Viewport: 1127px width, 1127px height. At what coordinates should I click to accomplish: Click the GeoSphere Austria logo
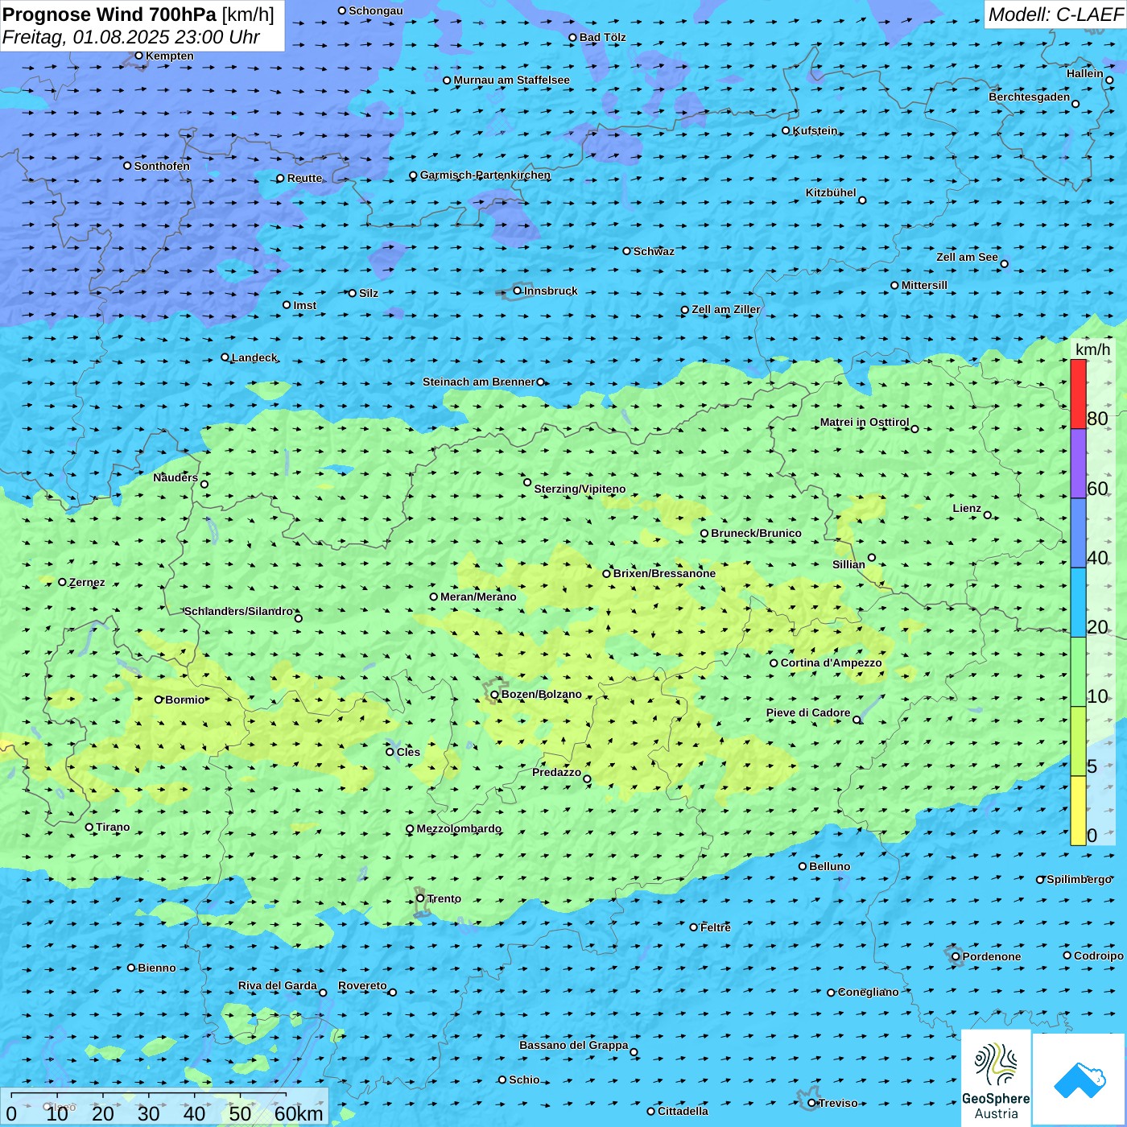pyautogui.click(x=996, y=1079)
